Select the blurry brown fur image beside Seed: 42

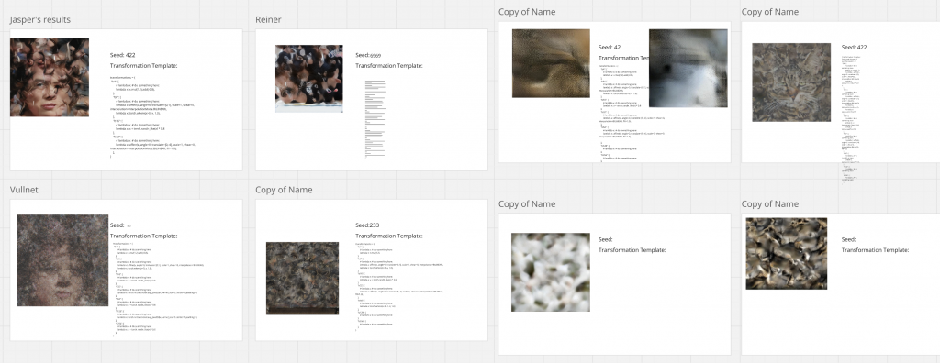point(551,63)
